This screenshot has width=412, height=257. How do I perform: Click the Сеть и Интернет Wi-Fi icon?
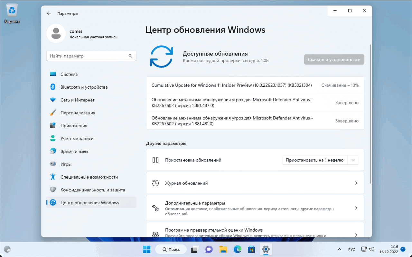53,100
